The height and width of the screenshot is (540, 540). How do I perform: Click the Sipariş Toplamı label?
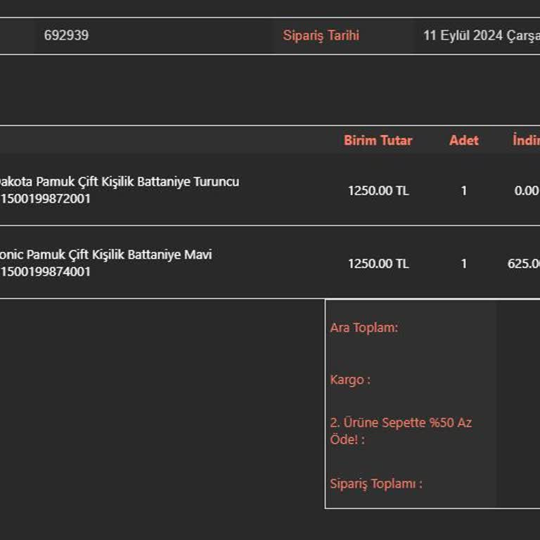coord(375,484)
